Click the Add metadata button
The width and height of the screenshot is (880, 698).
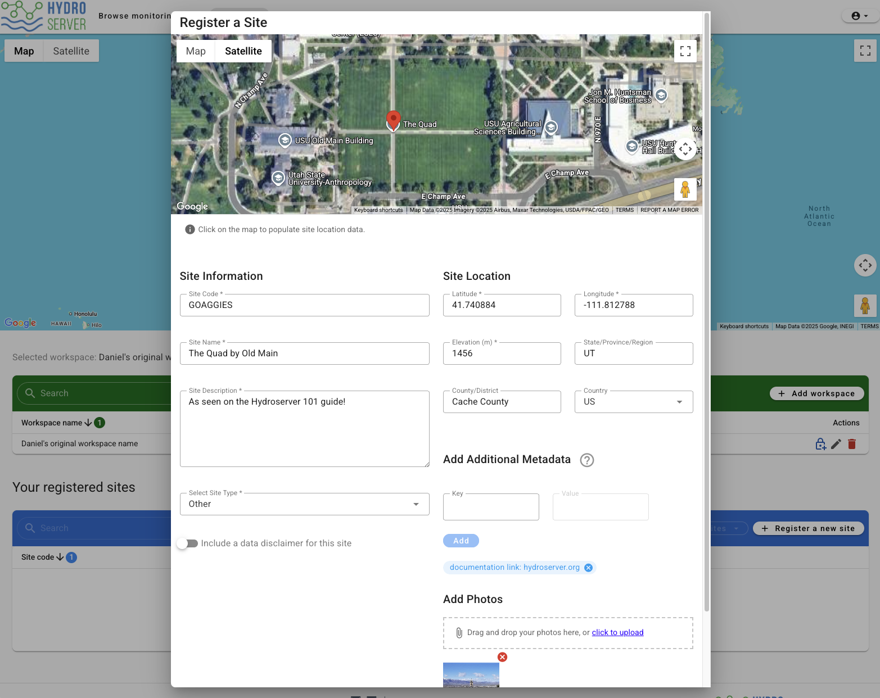pyautogui.click(x=461, y=541)
